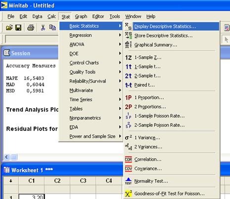Click the Display Descriptive Statistics icon

coord(128,26)
